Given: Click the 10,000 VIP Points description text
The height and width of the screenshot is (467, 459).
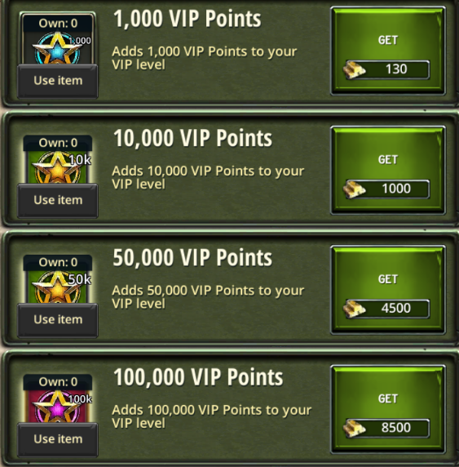Looking at the screenshot, I should [208, 177].
